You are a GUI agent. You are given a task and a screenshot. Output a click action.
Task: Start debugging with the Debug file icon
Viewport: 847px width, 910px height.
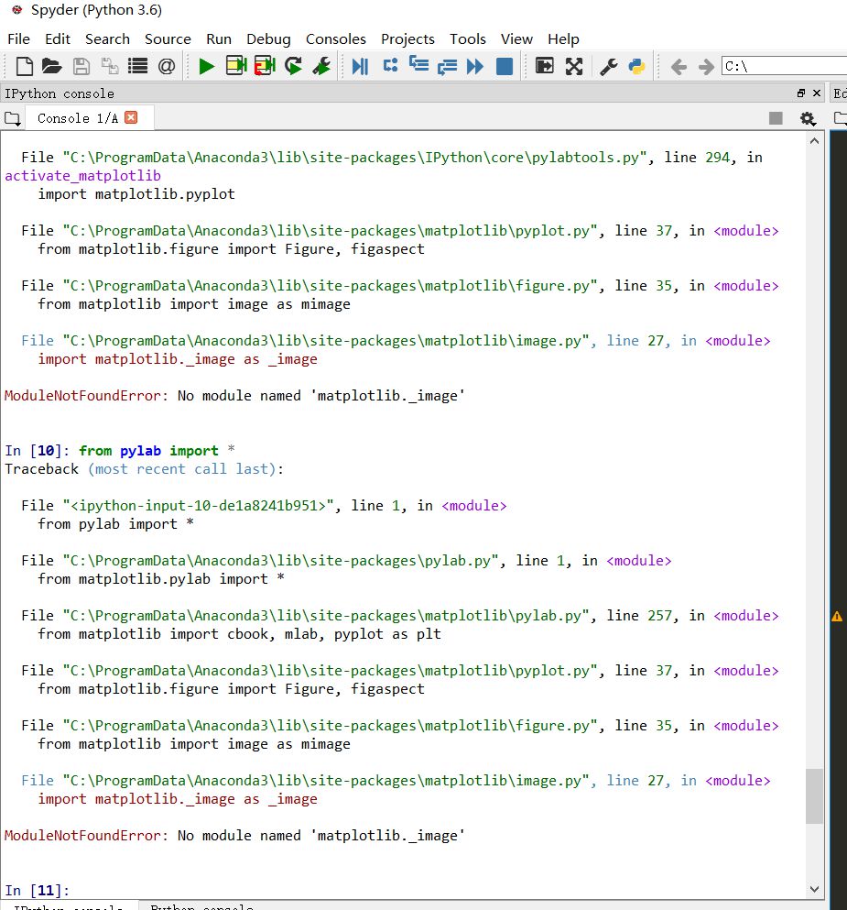tap(360, 66)
